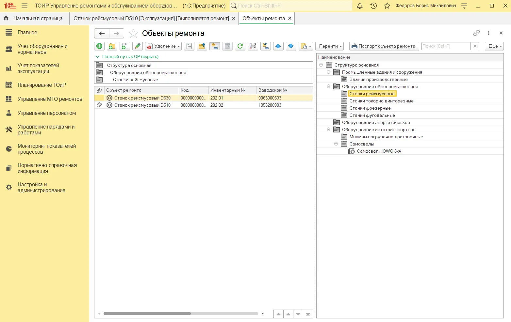Screen dimensions: 511x322
Task: Go forward with the right arrow
Action: coord(117,33)
